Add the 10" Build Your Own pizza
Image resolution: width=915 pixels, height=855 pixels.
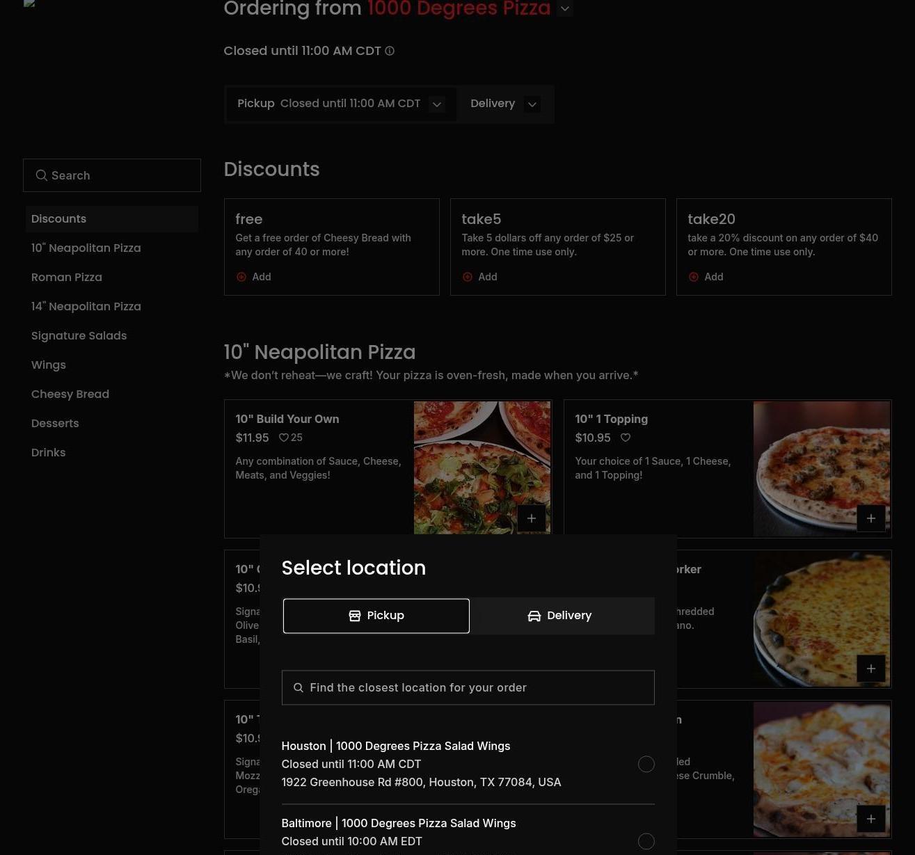tap(531, 518)
